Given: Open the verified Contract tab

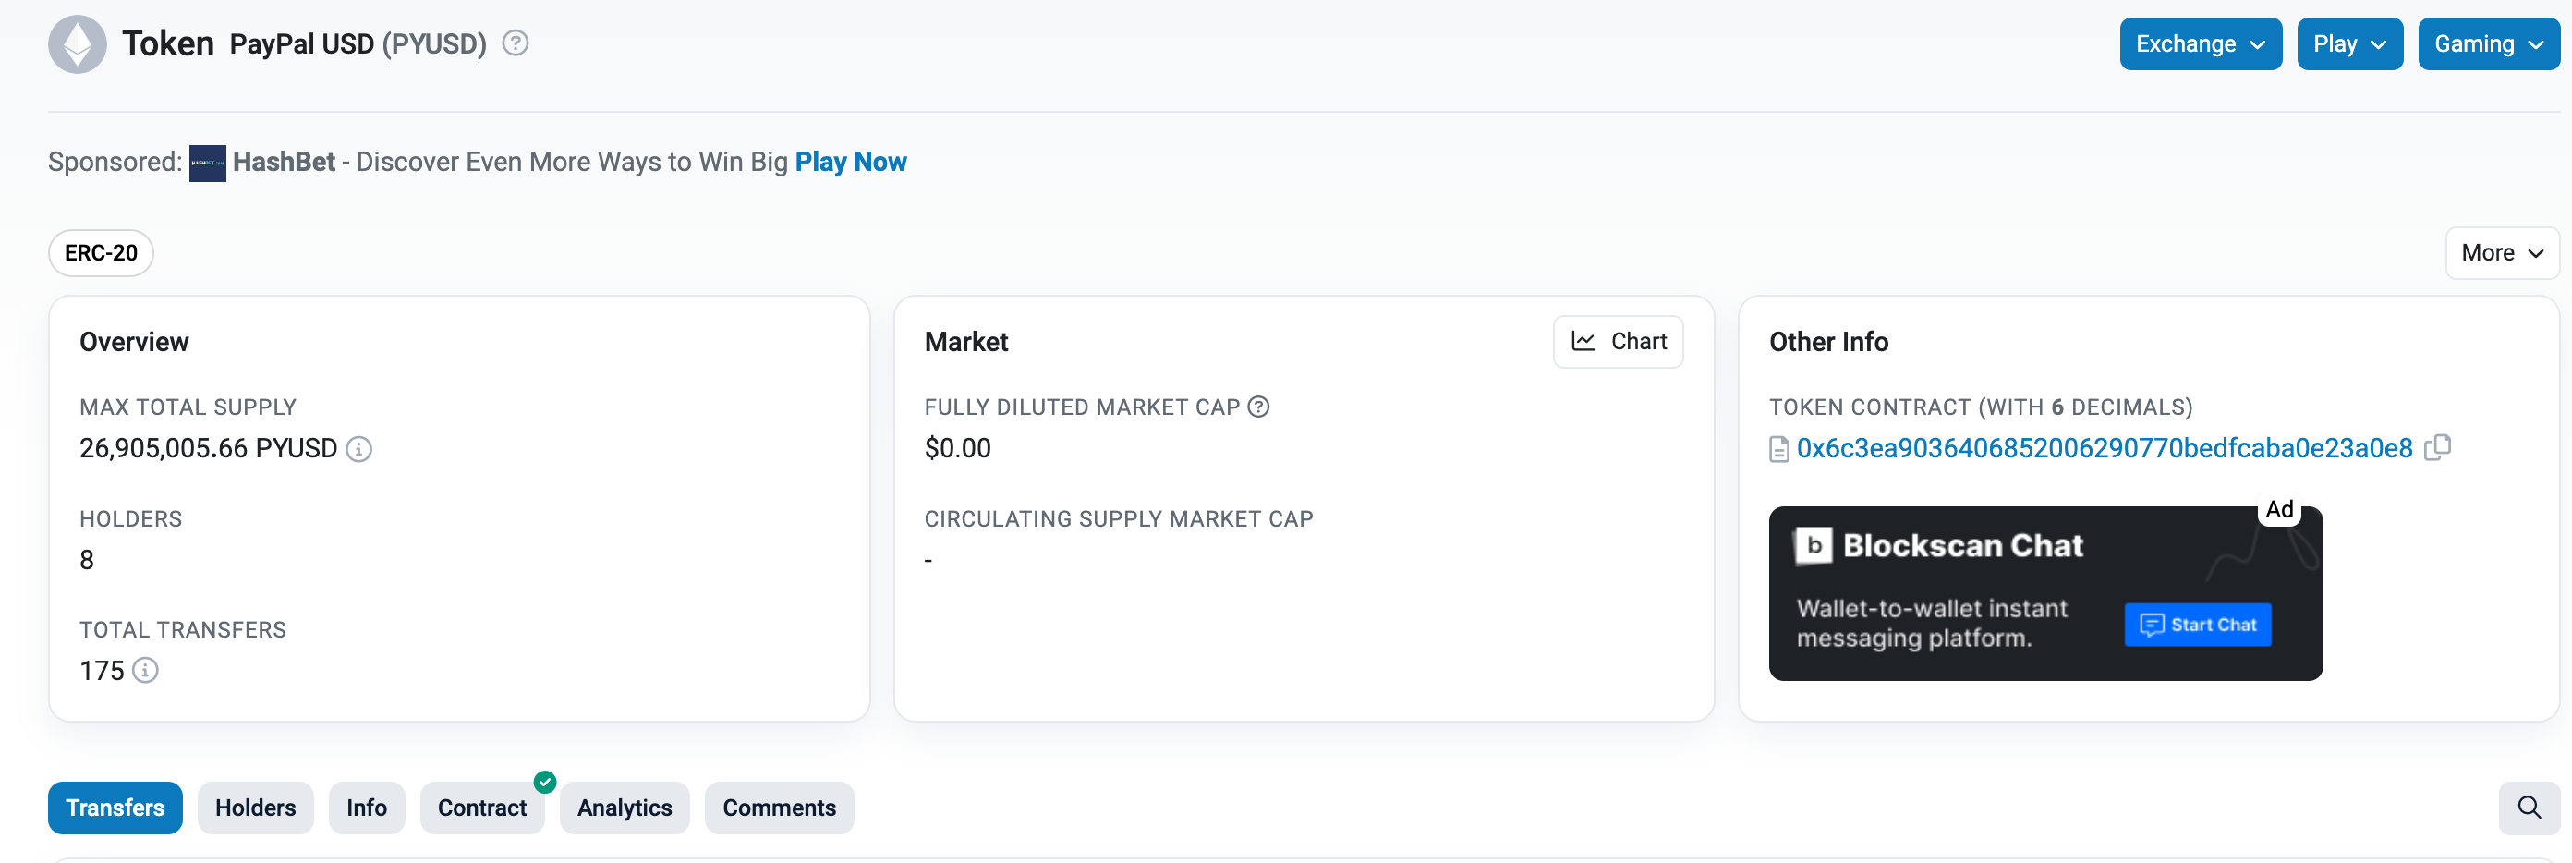Looking at the screenshot, I should [x=481, y=807].
